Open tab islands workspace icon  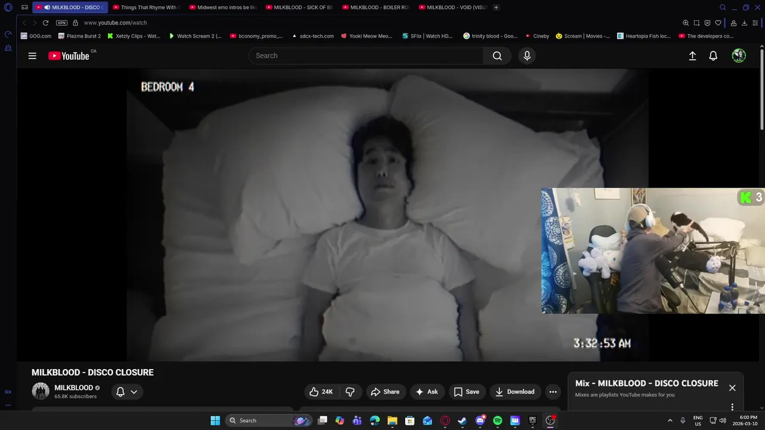point(25,7)
